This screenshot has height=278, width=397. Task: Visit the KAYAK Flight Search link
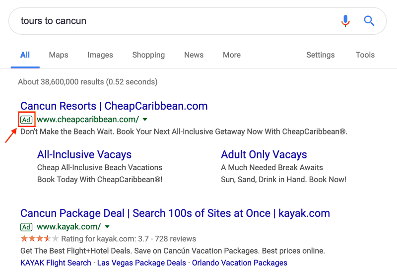click(x=56, y=263)
